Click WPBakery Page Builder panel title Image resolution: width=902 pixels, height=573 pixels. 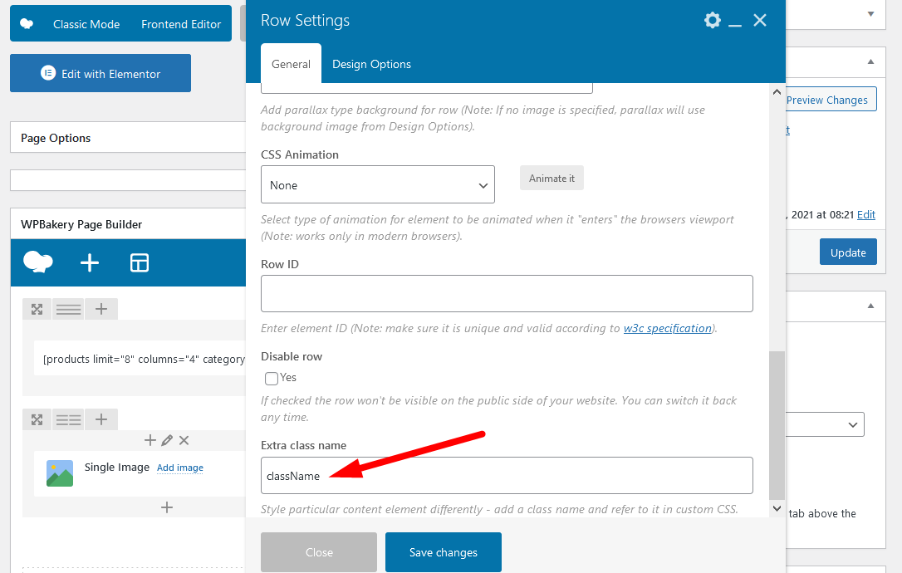[81, 224]
